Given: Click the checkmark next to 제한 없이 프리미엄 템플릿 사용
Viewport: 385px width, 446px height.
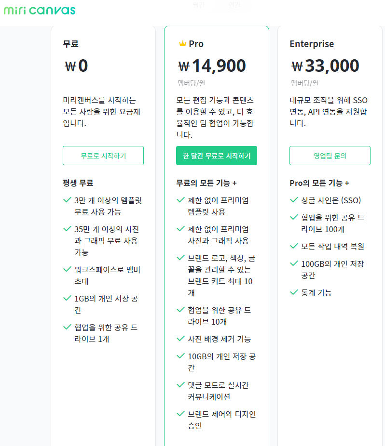Looking at the screenshot, I should click(x=180, y=199).
